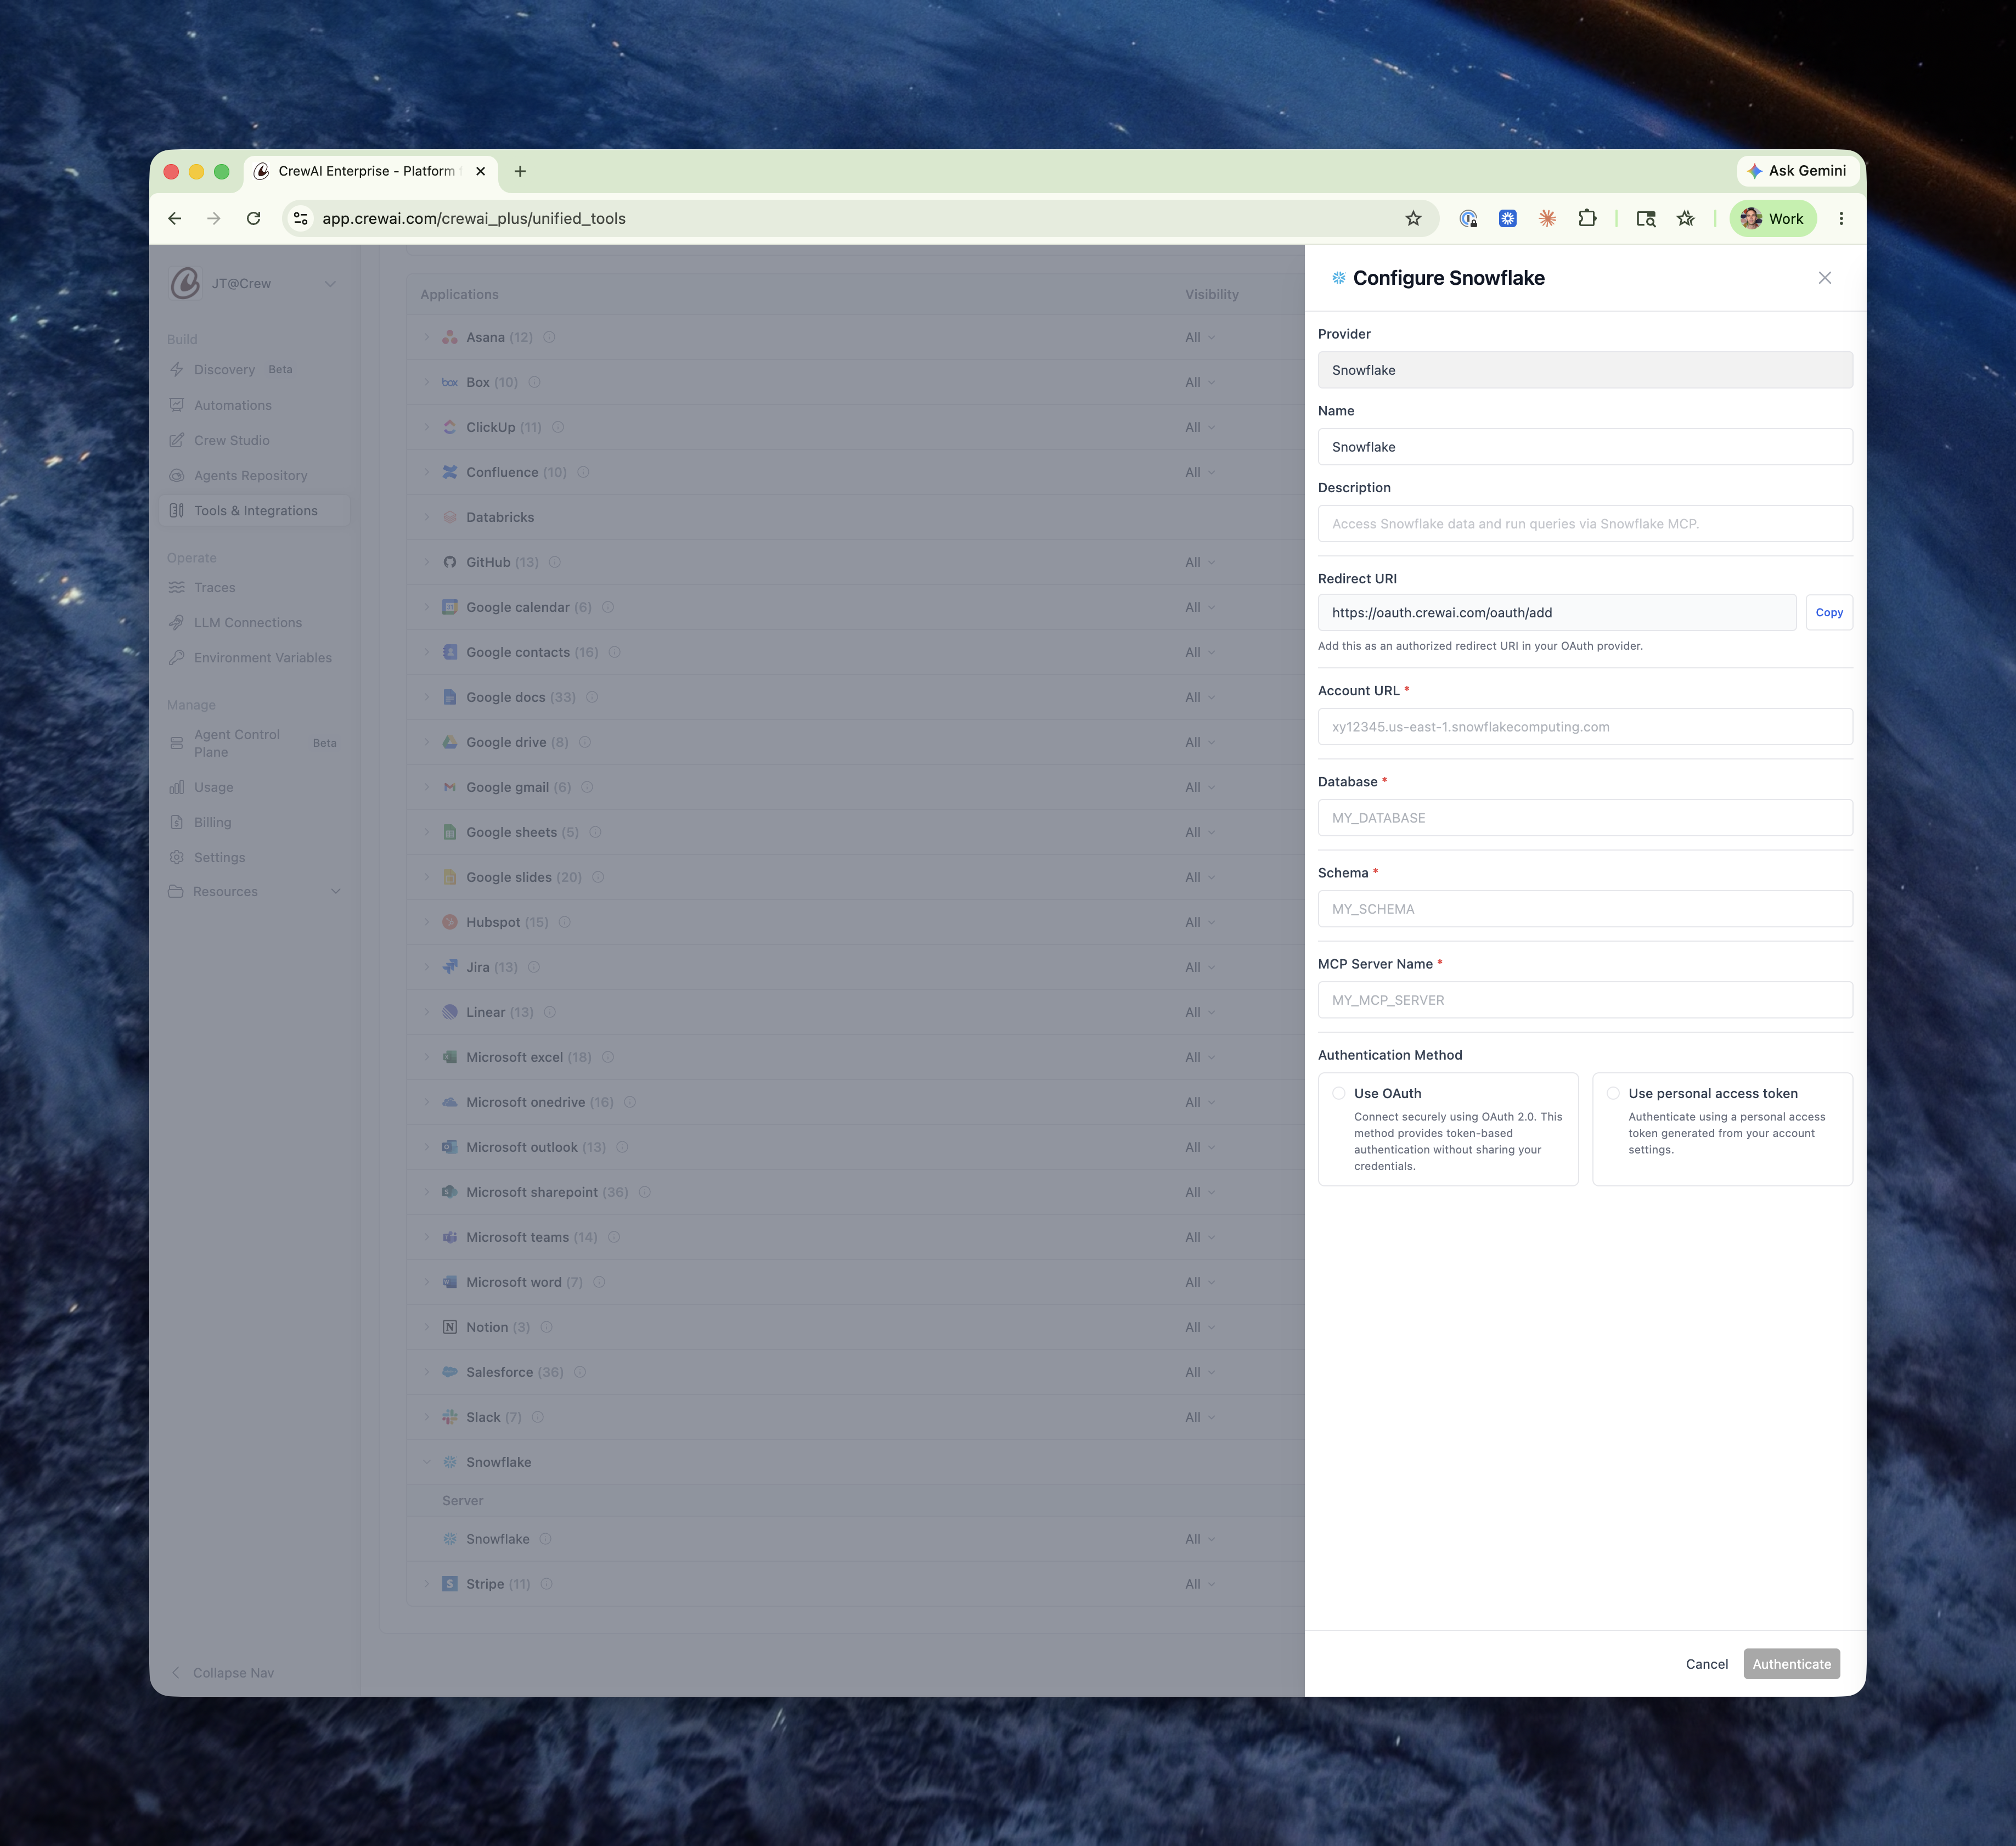
Task: Open visibility dropdown for Confluence
Action: point(1200,472)
